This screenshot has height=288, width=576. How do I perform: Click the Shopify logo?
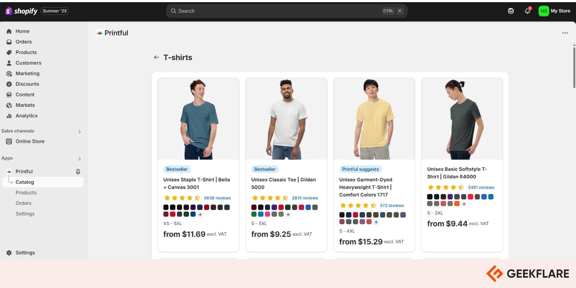pyautogui.click(x=21, y=11)
